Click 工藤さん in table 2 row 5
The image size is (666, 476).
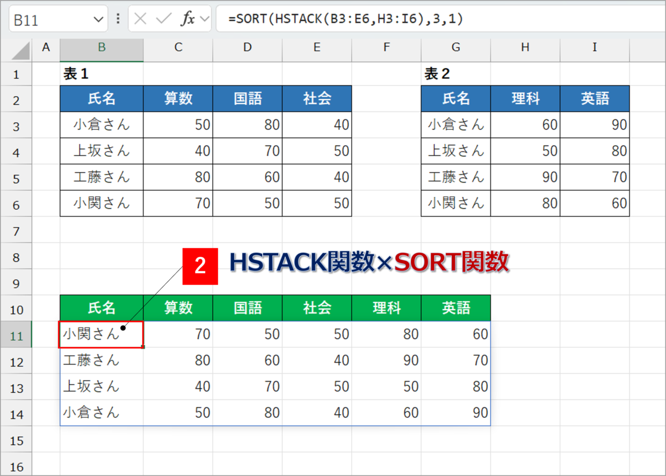point(455,177)
